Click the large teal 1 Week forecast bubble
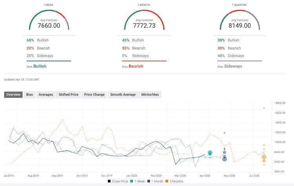The height and width of the screenshot is (186, 294). click(210, 153)
